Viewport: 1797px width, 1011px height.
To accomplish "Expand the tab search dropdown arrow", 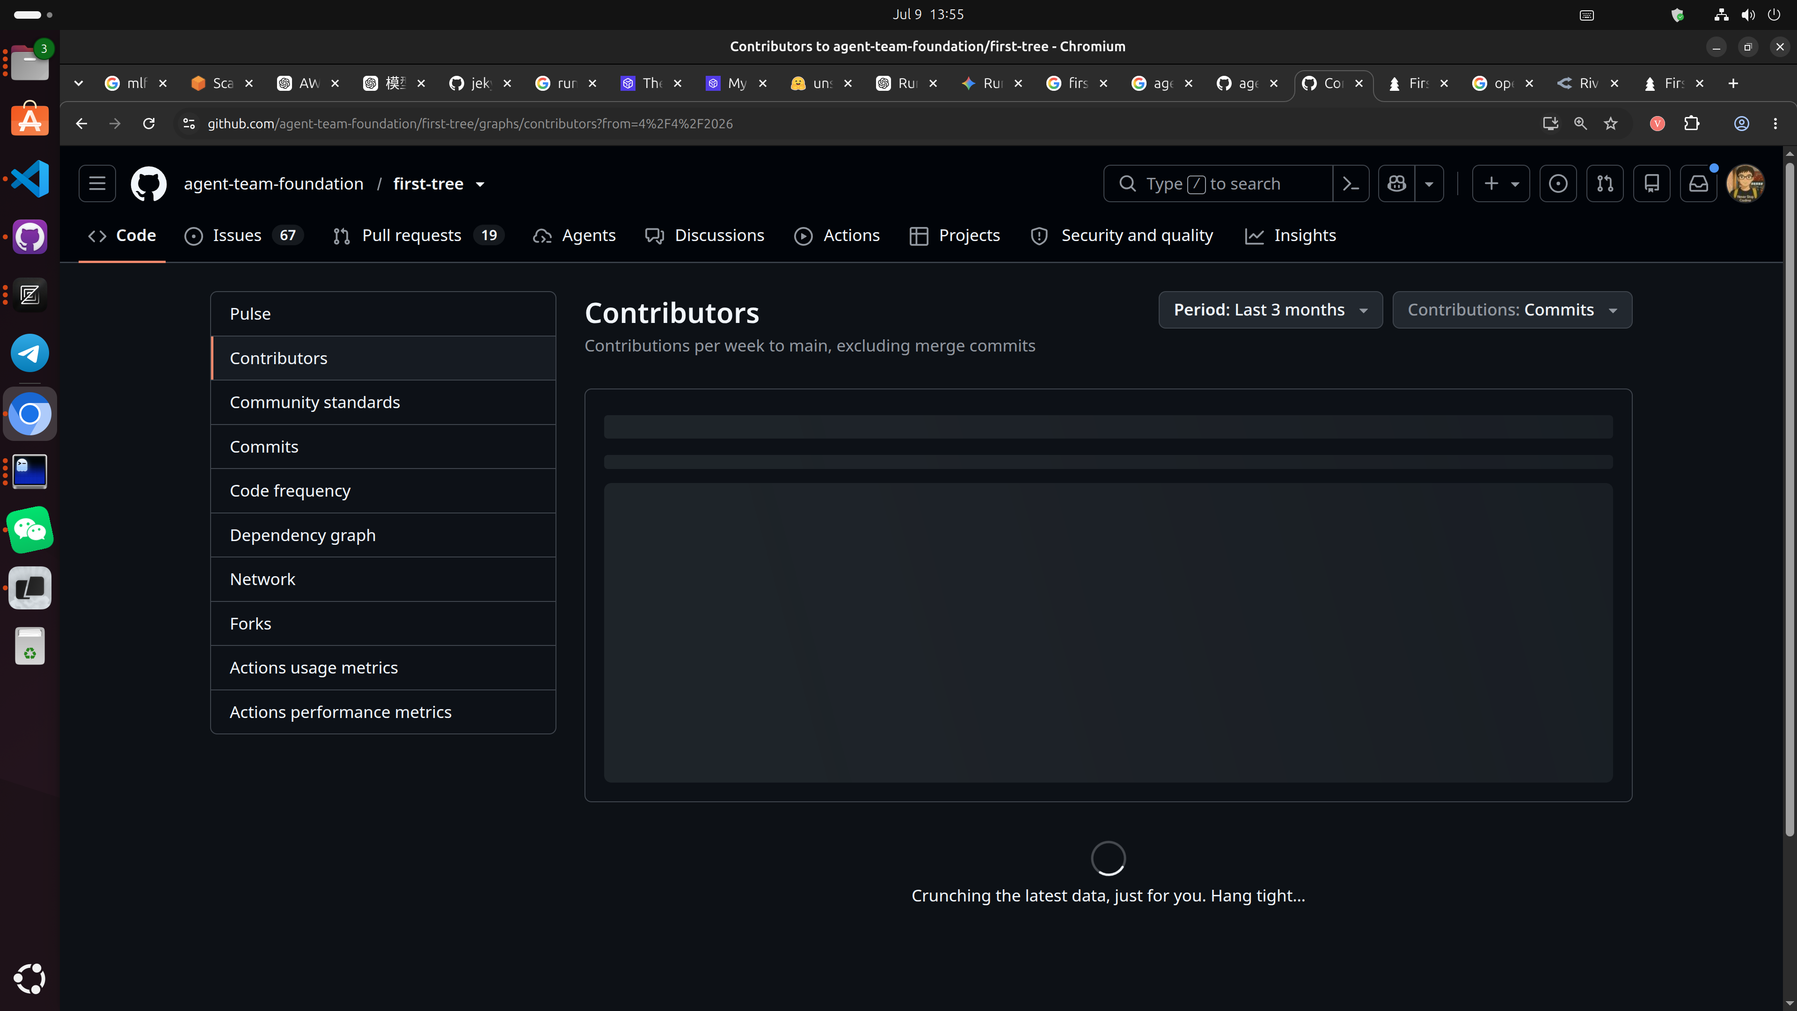I will (x=79, y=83).
